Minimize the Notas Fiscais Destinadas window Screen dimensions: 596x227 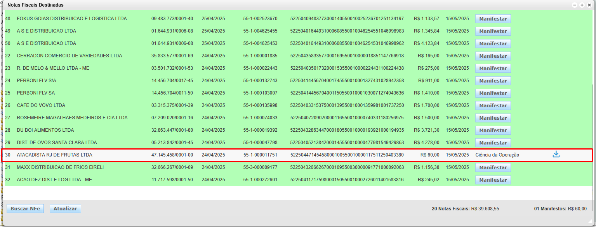coord(575,5)
